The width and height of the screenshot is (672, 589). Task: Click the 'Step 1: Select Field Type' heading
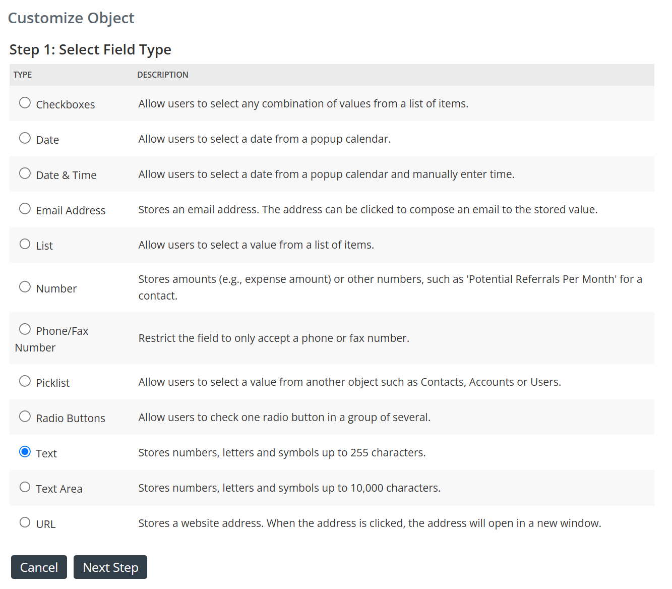tap(90, 49)
